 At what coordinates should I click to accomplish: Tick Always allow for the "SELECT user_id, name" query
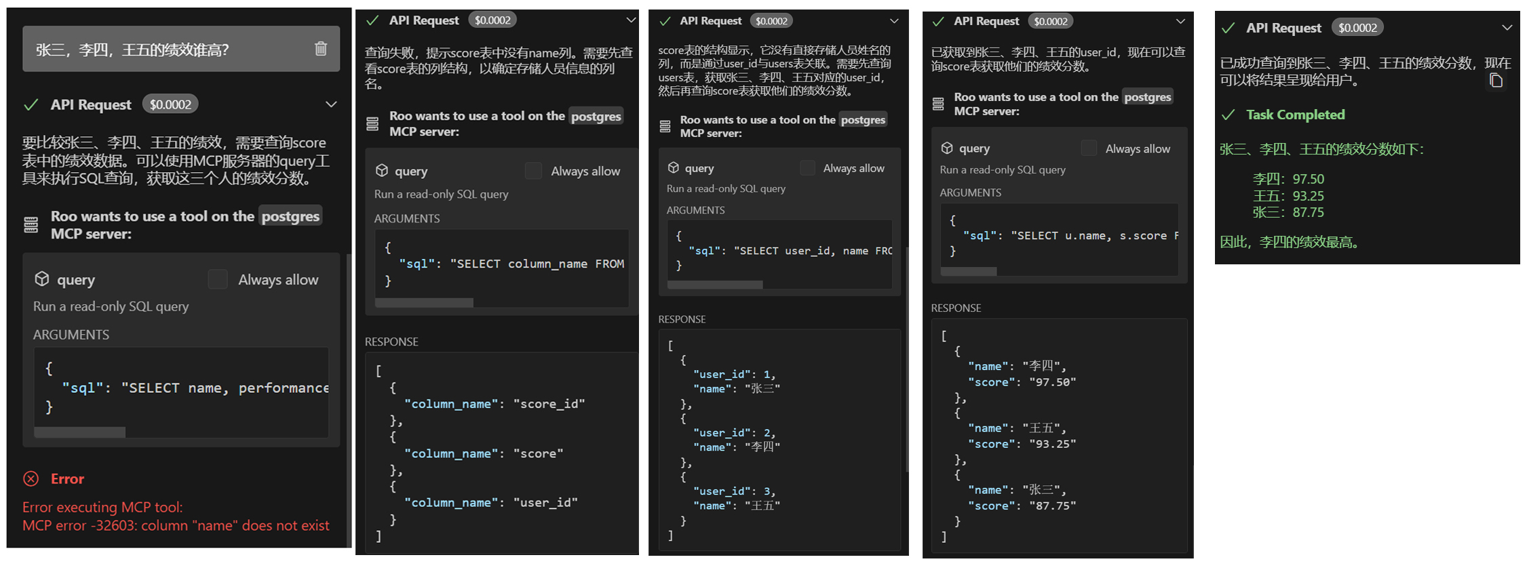pyautogui.click(x=807, y=167)
